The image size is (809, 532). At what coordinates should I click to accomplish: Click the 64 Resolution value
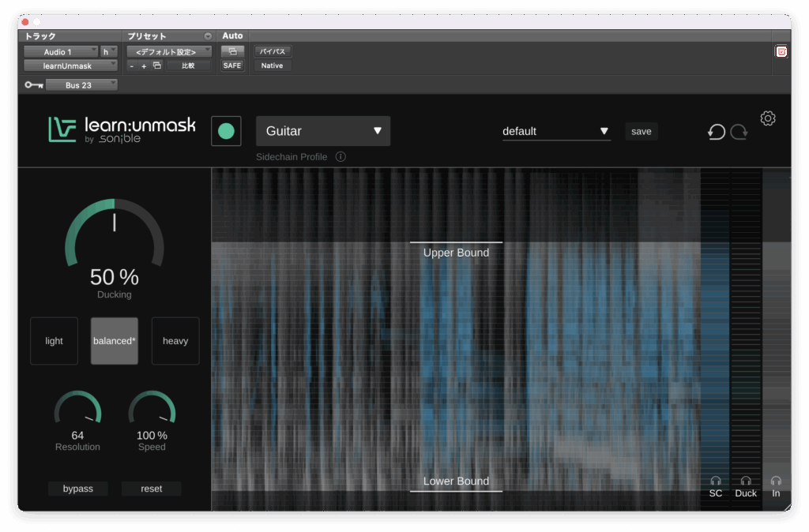coord(77,436)
